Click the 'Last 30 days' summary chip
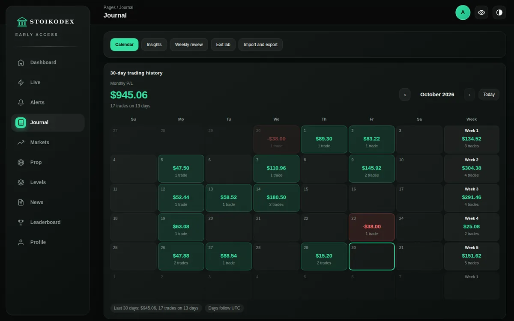 coord(156,308)
